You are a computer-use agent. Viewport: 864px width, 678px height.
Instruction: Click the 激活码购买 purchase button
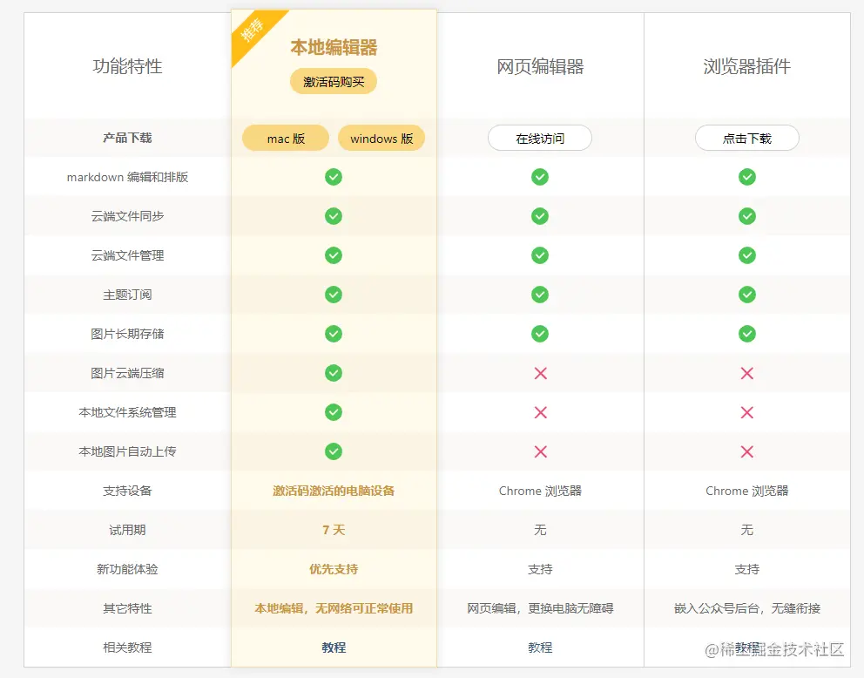pyautogui.click(x=334, y=82)
